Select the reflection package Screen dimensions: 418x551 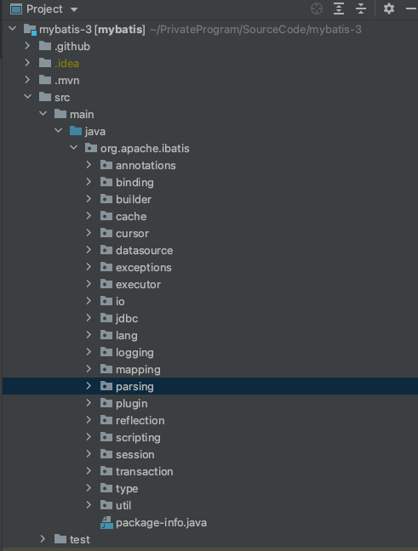point(140,420)
